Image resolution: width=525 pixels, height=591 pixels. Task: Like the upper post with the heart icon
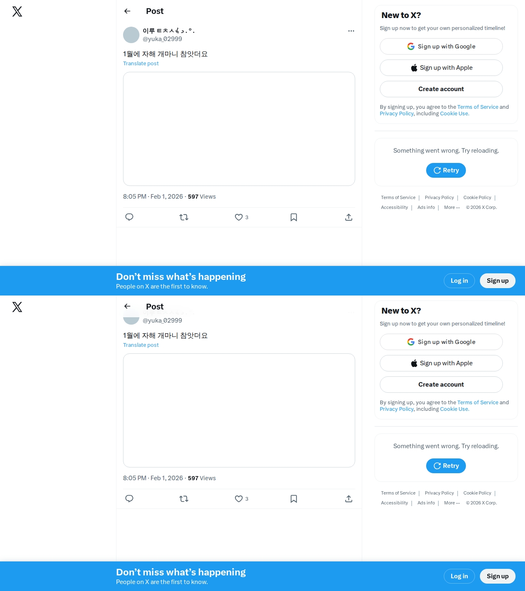(x=239, y=217)
